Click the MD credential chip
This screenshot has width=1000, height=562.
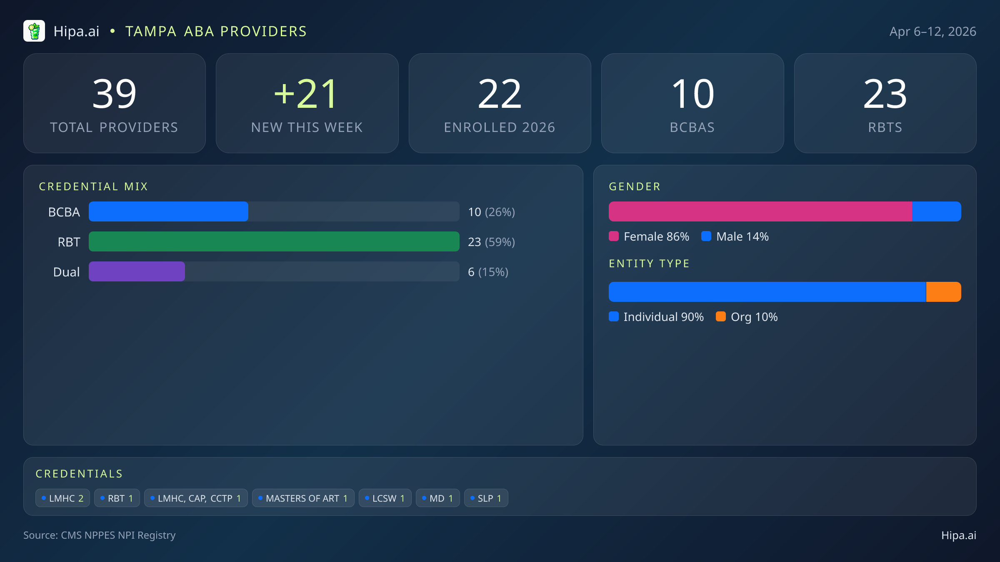coord(437,498)
